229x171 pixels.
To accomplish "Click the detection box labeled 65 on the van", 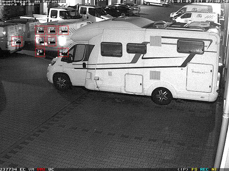I will click(x=16, y=41).
